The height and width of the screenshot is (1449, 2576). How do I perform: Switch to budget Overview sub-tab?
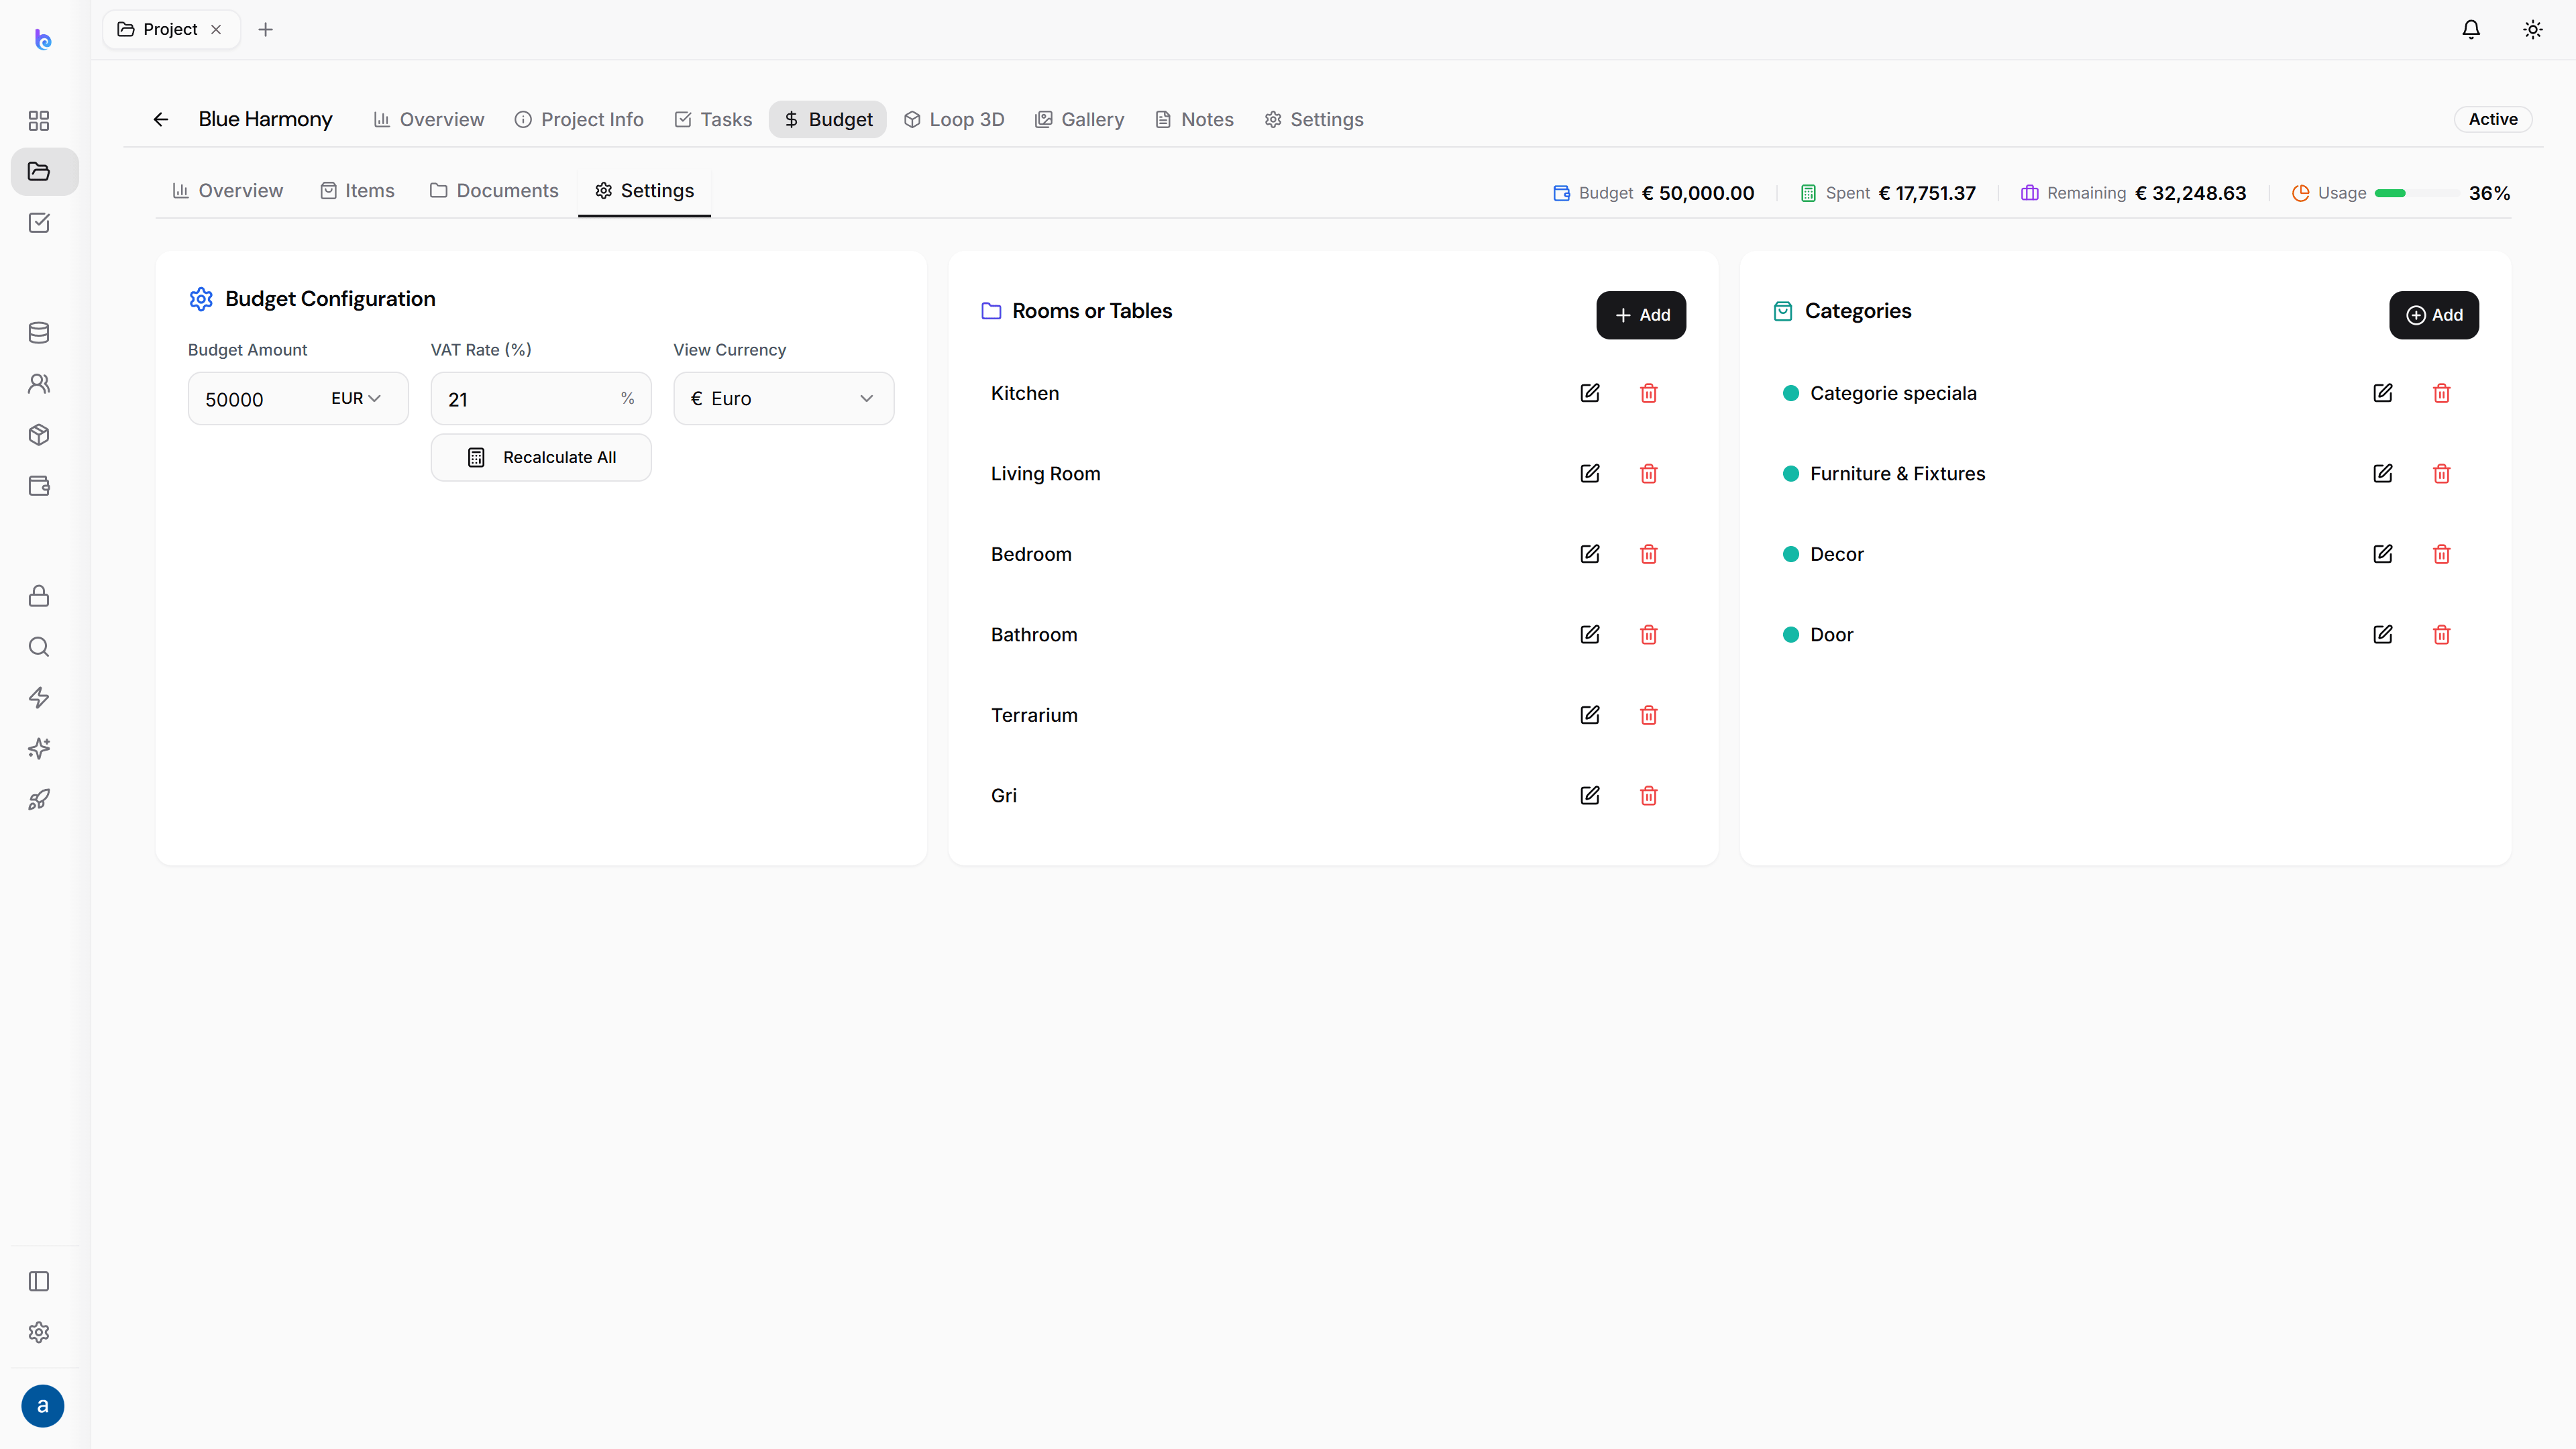(228, 191)
